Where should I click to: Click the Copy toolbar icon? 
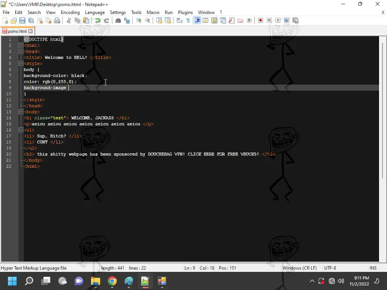pos(77,20)
